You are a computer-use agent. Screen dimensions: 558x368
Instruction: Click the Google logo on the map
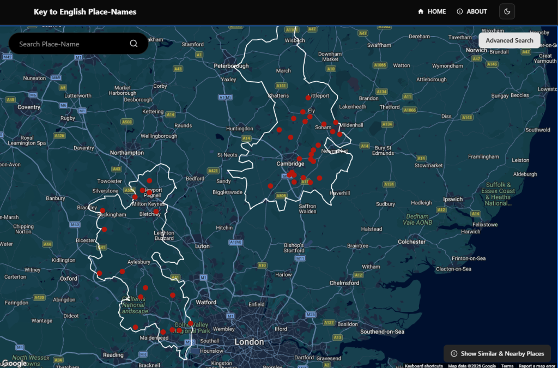click(x=14, y=363)
